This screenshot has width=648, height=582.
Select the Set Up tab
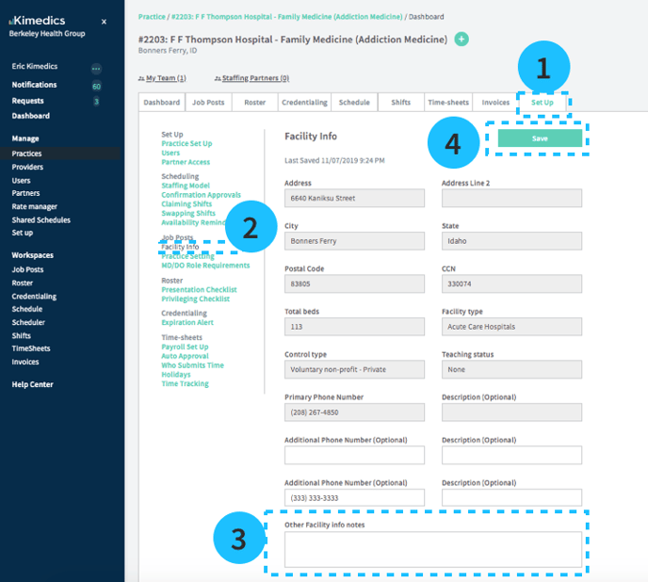(543, 103)
